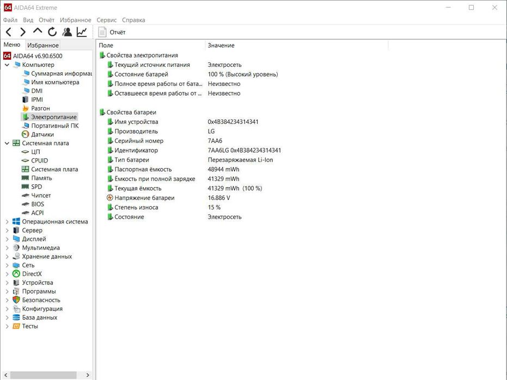Click the Безопасность shield icon

16,300
